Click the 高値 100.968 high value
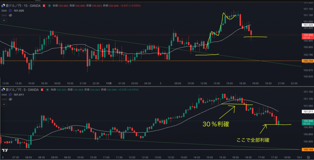This screenshot has width=314, height=160. point(75,90)
